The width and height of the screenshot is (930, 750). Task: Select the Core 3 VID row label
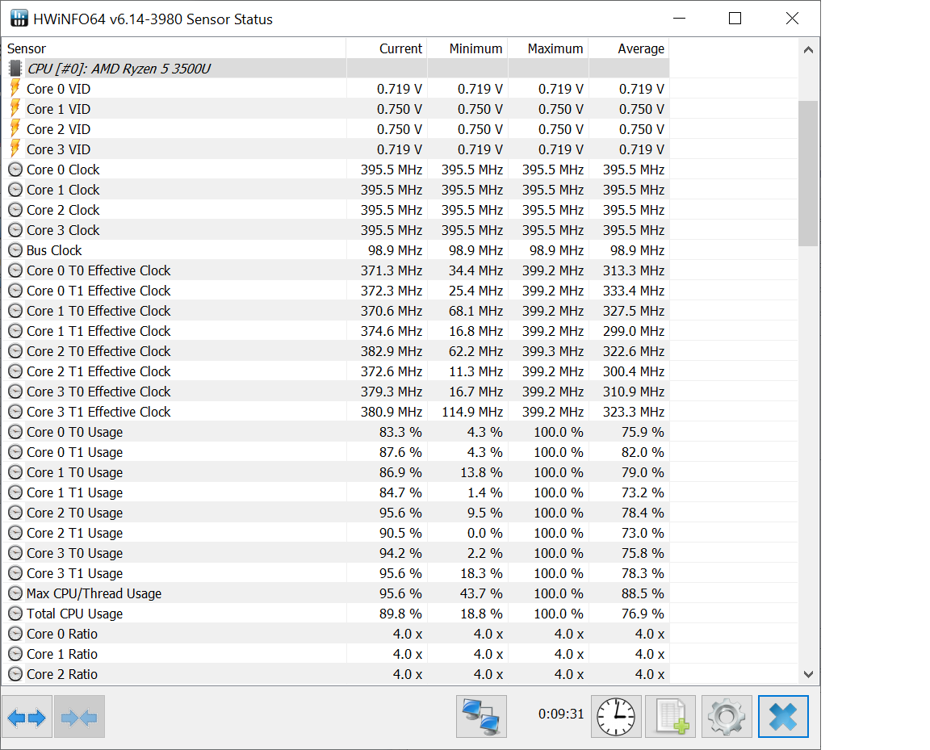58,149
